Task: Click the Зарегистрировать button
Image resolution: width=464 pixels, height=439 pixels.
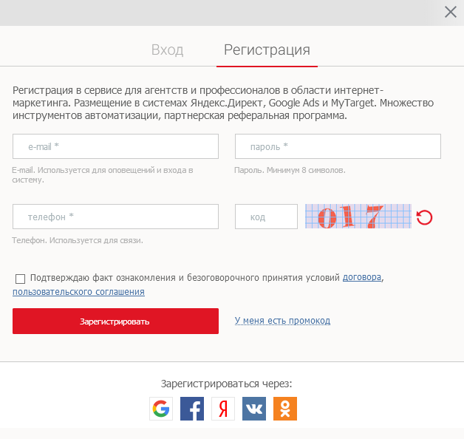Action: pos(115,321)
